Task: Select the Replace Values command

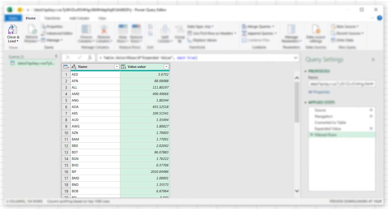Action: click(x=205, y=40)
